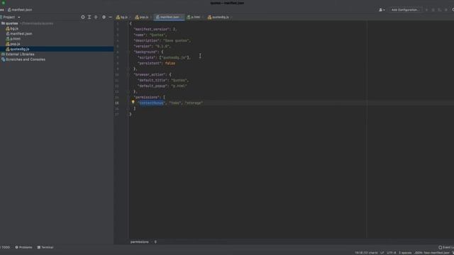Image resolution: width=454 pixels, height=255 pixels.
Task: Select the manifest.json editor tab
Action: [x=169, y=17]
